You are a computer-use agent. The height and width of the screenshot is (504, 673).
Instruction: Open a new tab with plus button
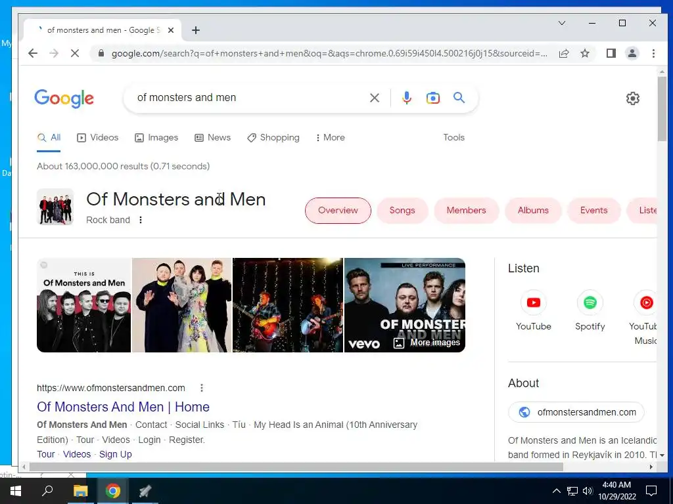(x=196, y=30)
